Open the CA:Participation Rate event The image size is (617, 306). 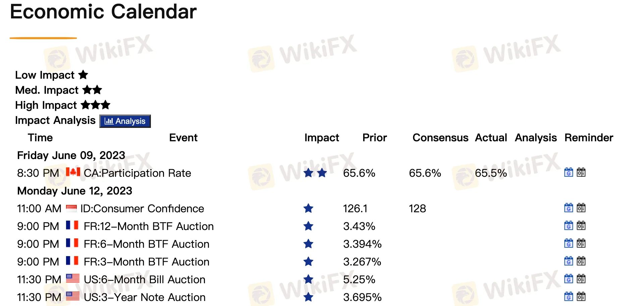click(x=137, y=173)
